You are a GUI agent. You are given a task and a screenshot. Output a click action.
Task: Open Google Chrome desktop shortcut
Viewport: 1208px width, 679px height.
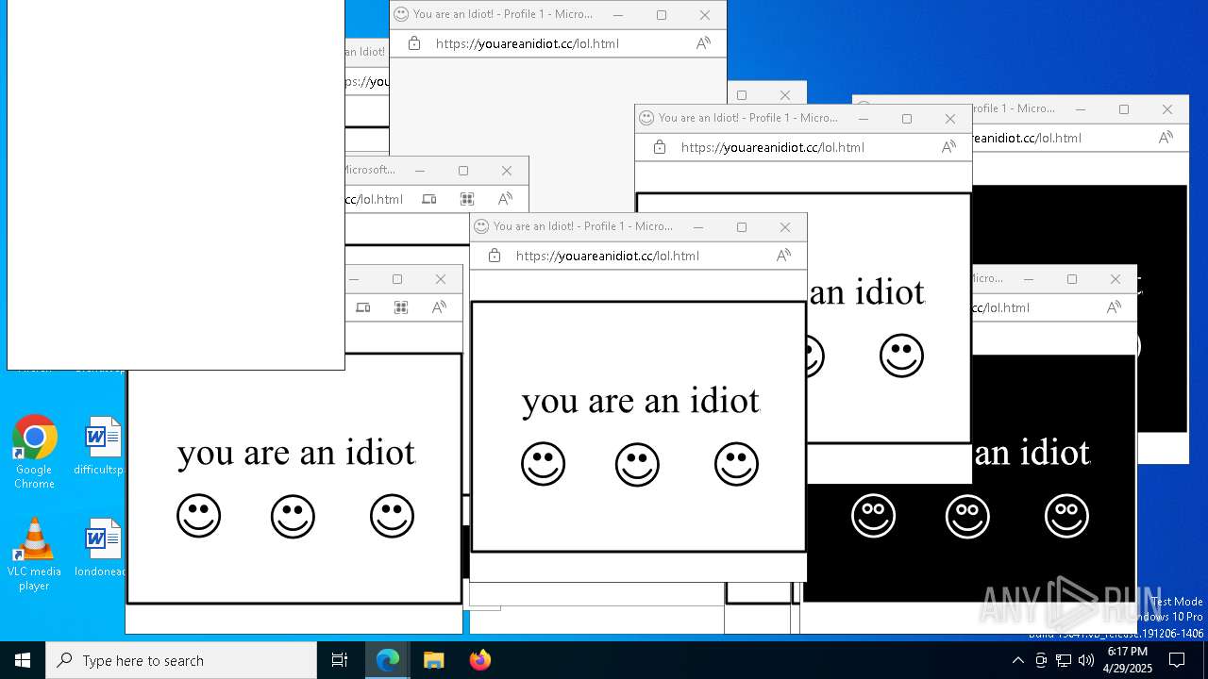(x=34, y=452)
